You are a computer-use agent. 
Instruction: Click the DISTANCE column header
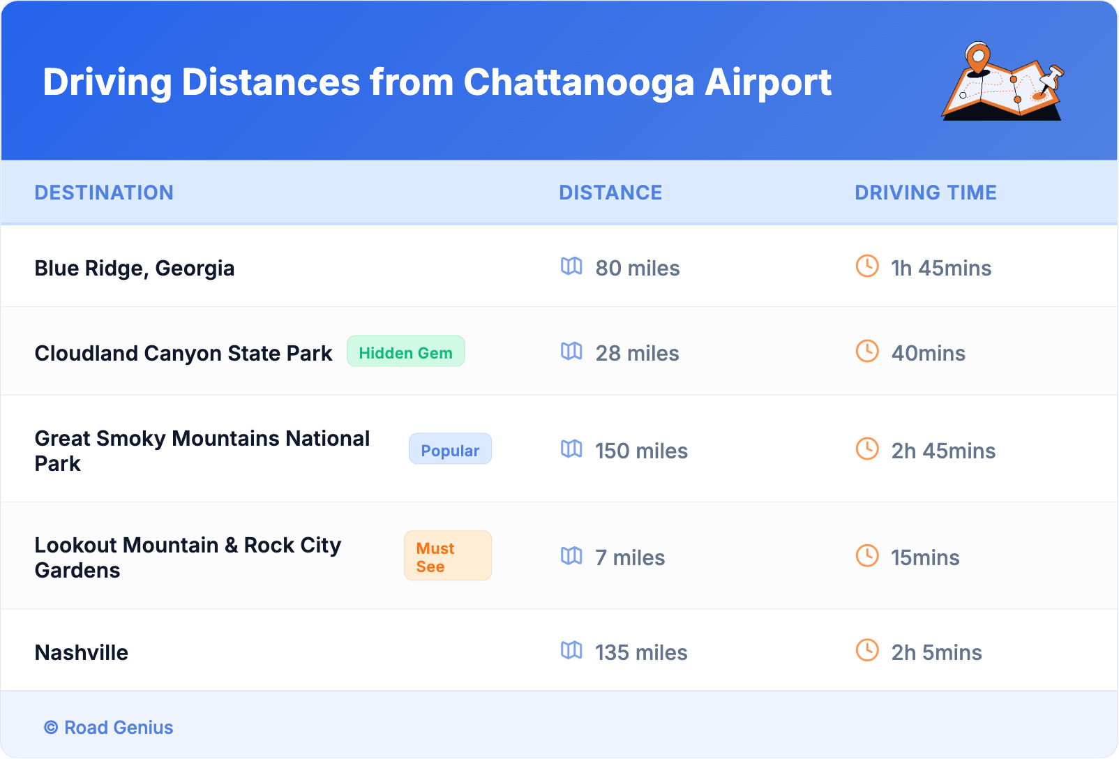tap(610, 193)
